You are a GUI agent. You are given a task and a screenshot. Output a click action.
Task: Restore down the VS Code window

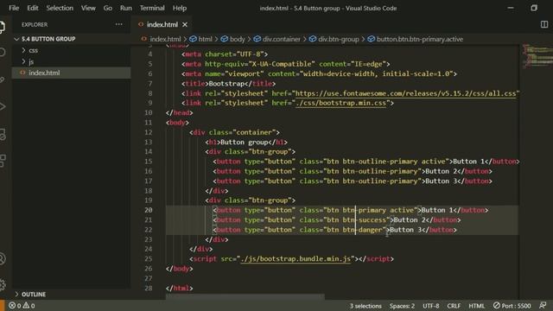(x=534, y=8)
